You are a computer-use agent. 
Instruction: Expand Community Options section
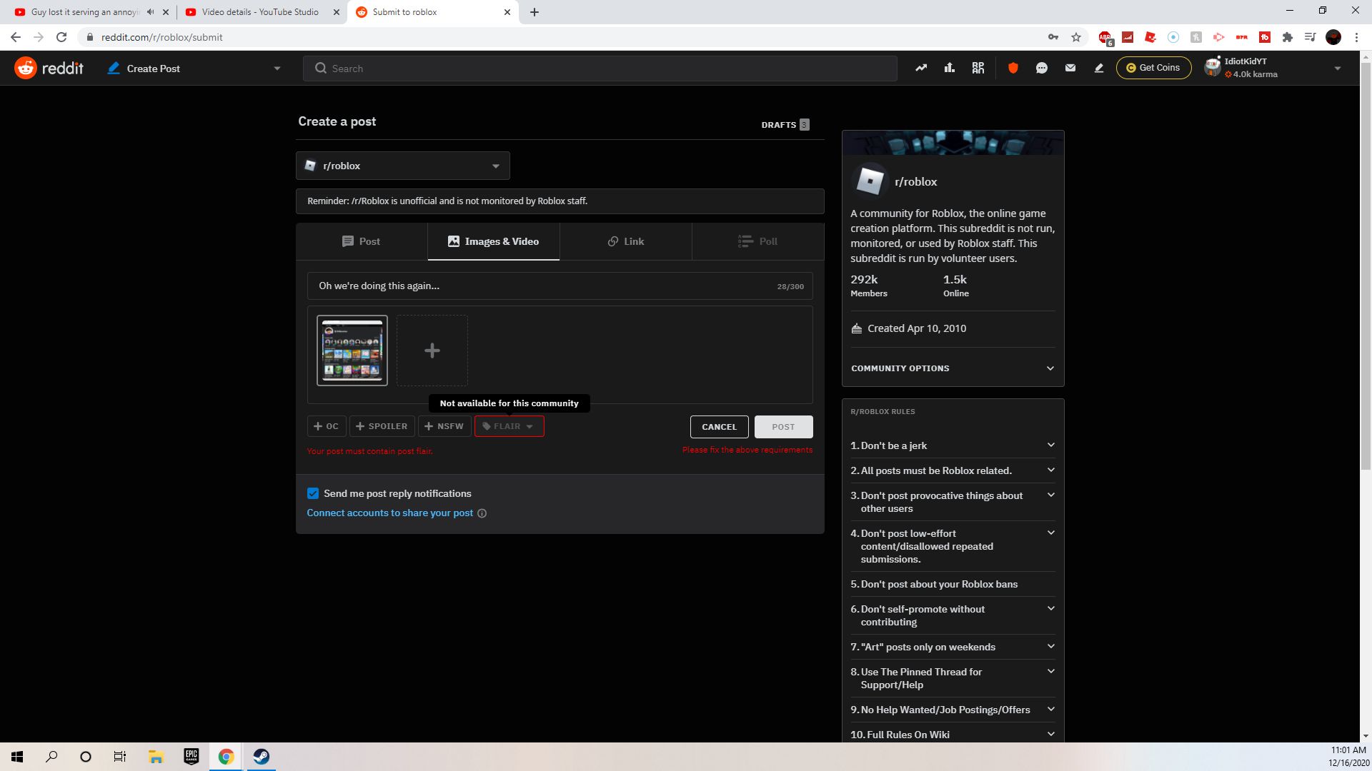pos(952,368)
